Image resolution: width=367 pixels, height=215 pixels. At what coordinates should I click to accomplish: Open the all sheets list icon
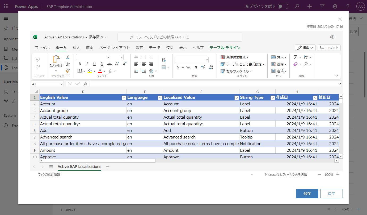point(51,167)
